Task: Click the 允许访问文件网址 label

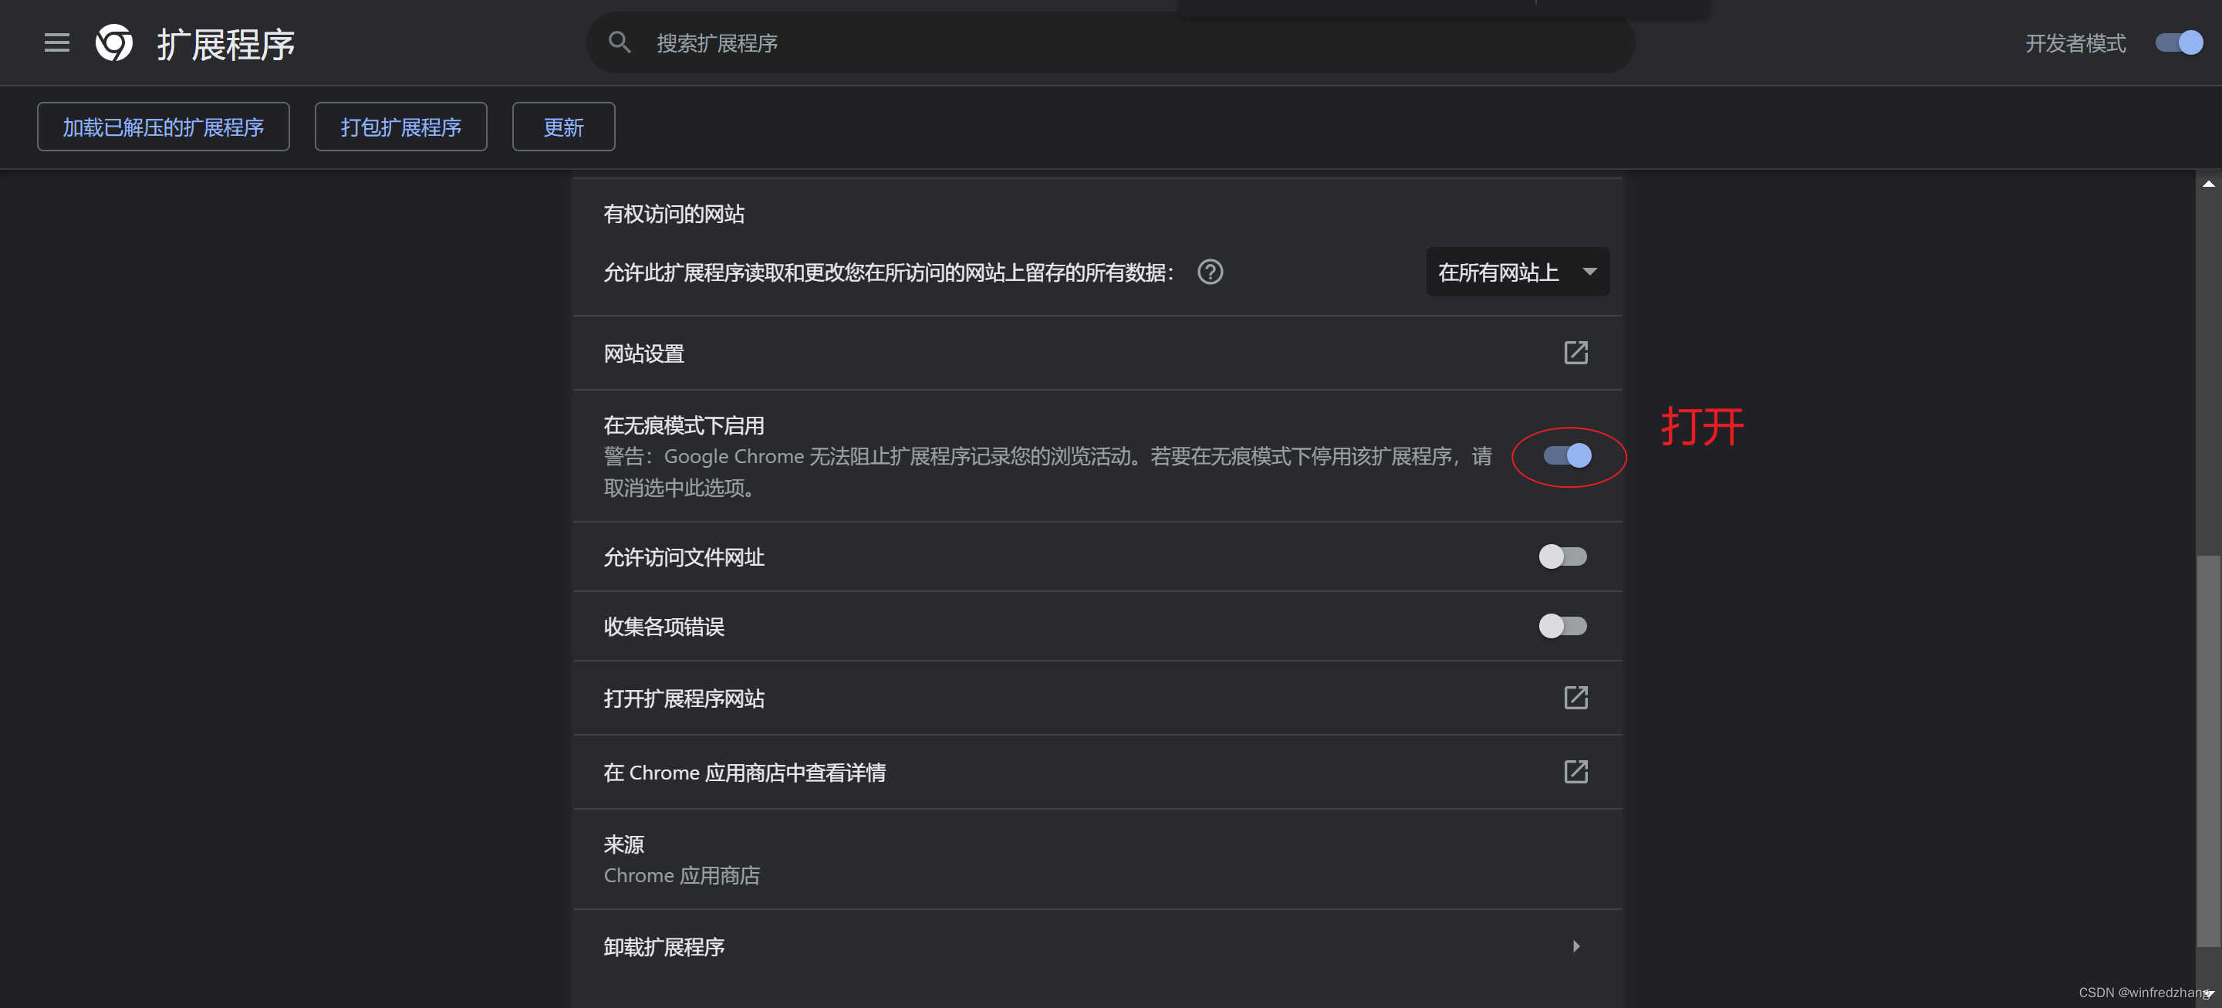Action: pyautogui.click(x=683, y=557)
